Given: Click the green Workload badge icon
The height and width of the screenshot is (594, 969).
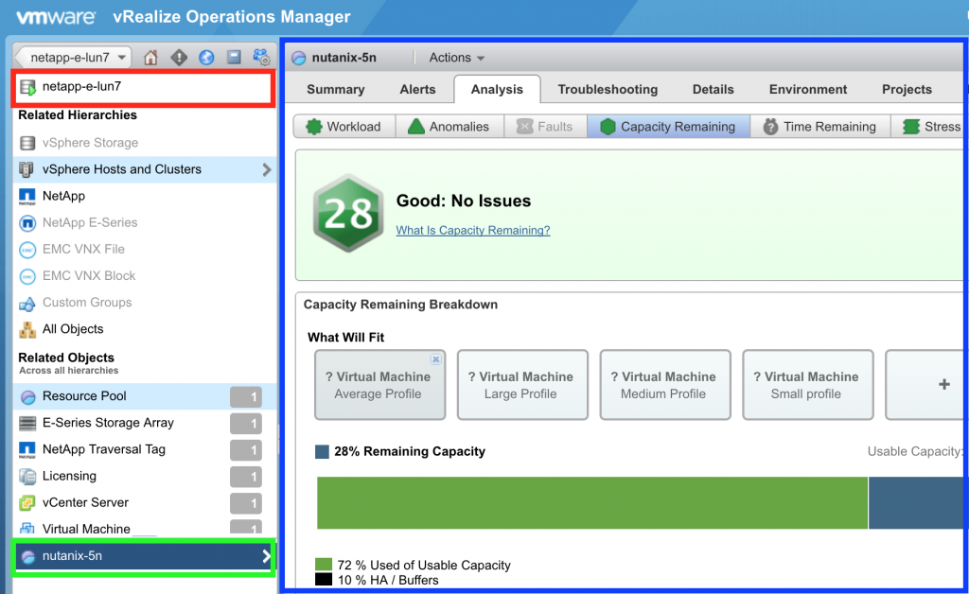Looking at the screenshot, I should click(x=314, y=127).
